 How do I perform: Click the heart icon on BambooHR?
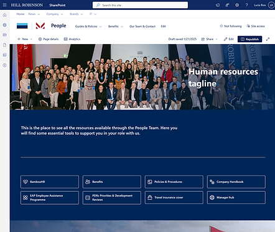(26, 182)
